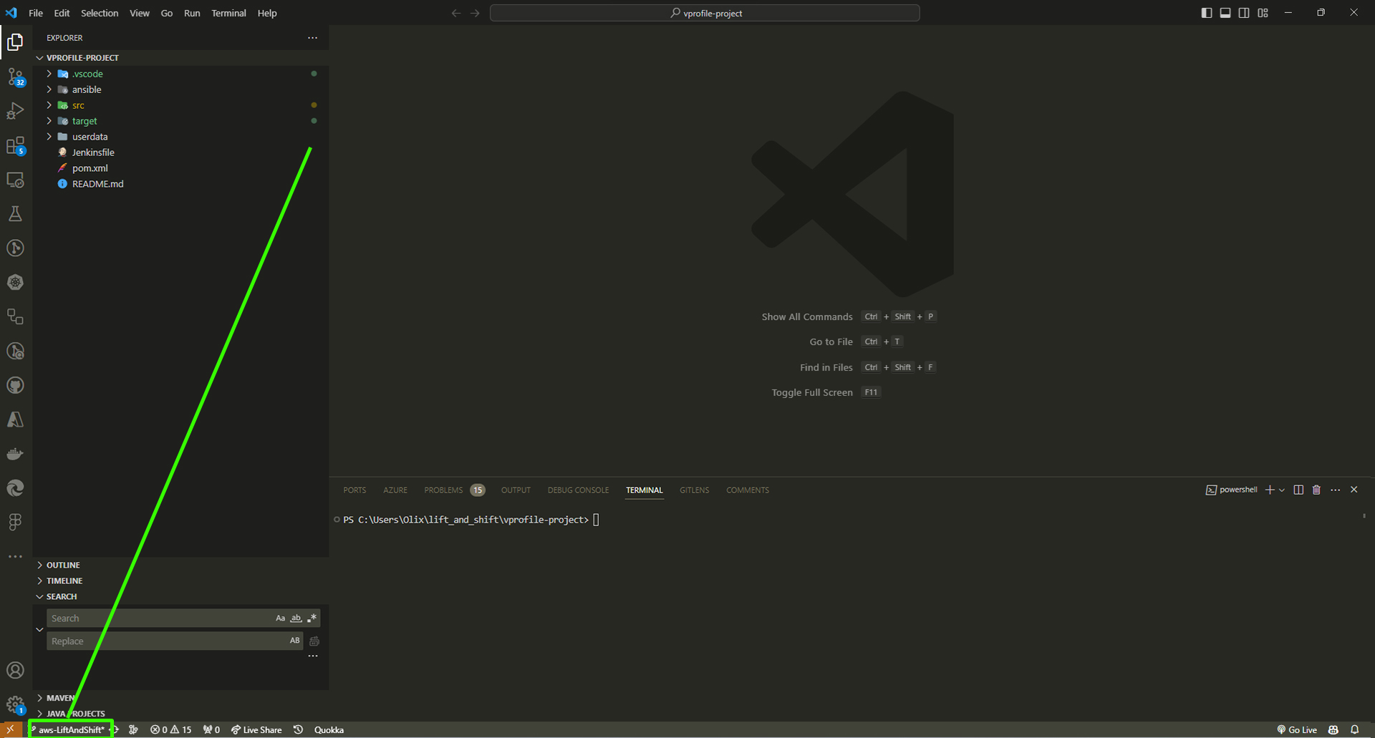
Task: Open errors and warnings count in status bar
Action: click(x=171, y=729)
